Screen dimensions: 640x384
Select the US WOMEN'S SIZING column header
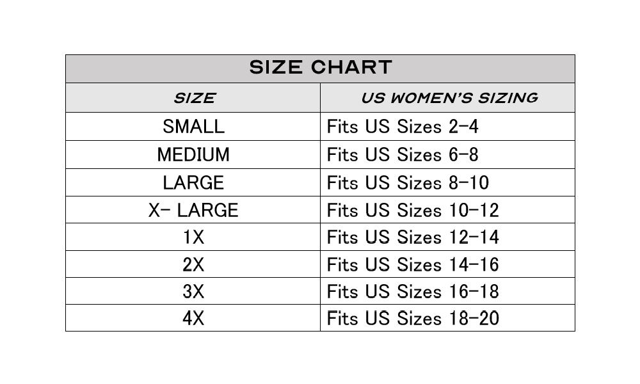448,98
